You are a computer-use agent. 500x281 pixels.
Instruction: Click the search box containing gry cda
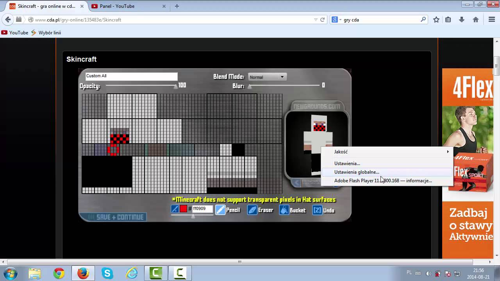click(x=381, y=20)
